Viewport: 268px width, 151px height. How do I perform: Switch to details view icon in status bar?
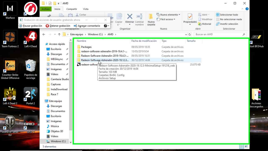coord(242,146)
